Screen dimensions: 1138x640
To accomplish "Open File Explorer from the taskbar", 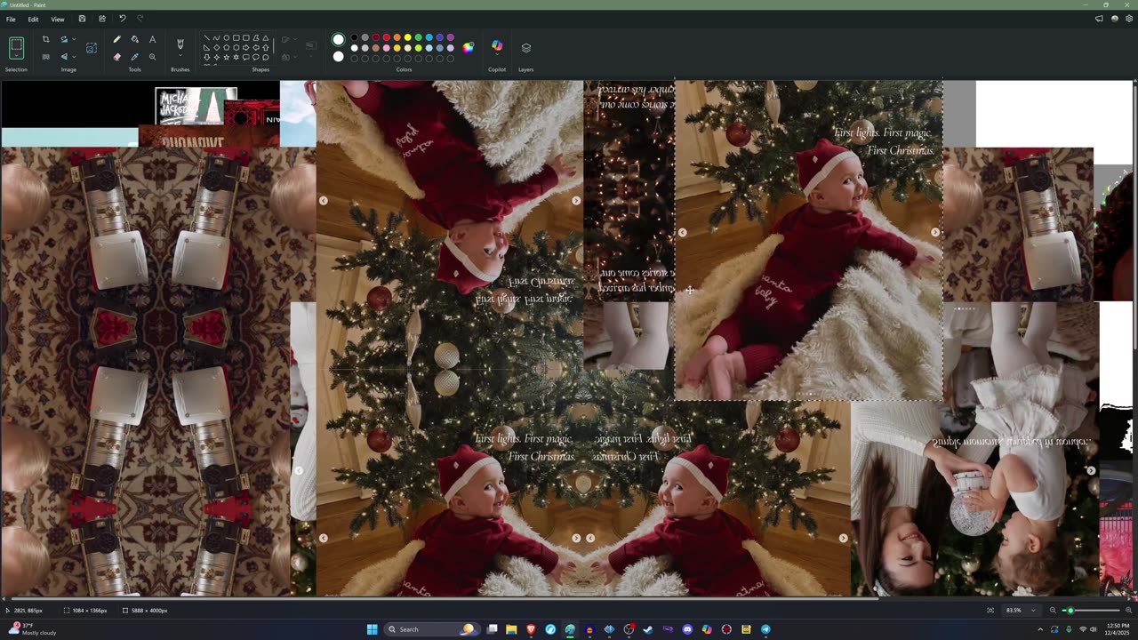I will tap(511, 629).
